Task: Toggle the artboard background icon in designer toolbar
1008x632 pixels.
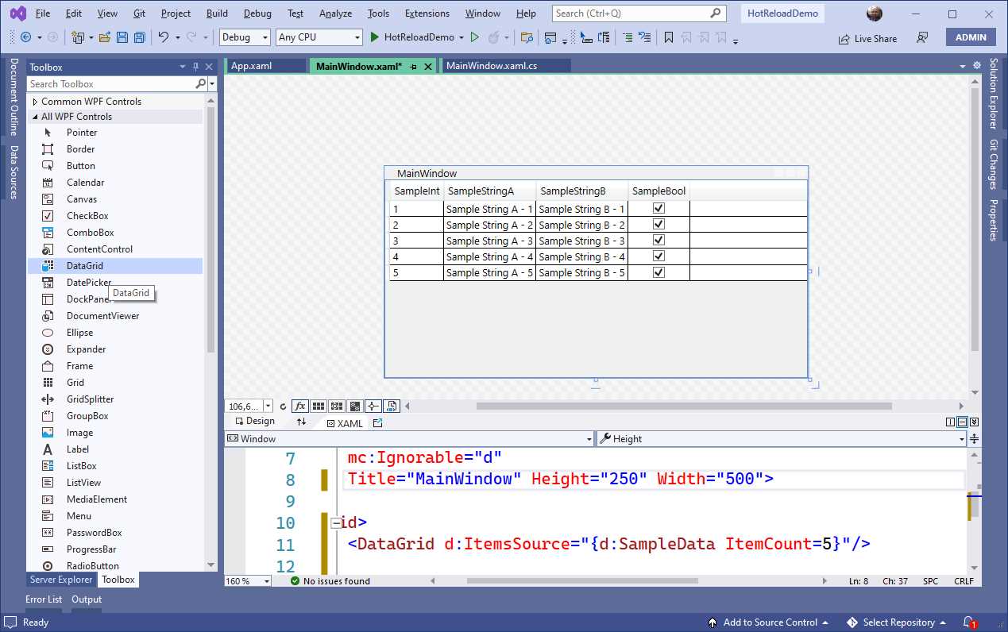Action: click(355, 406)
